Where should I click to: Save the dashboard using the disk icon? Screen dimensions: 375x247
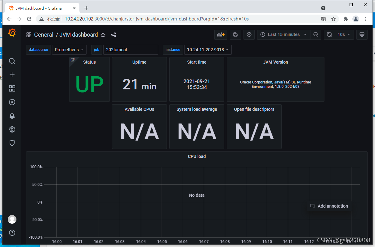click(x=235, y=34)
